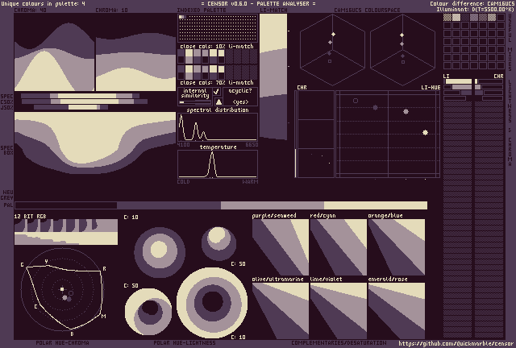Select the darkest colour in the PAL bar
Image resolution: width=516 pixels, height=348 pixels.
click(x=66, y=205)
